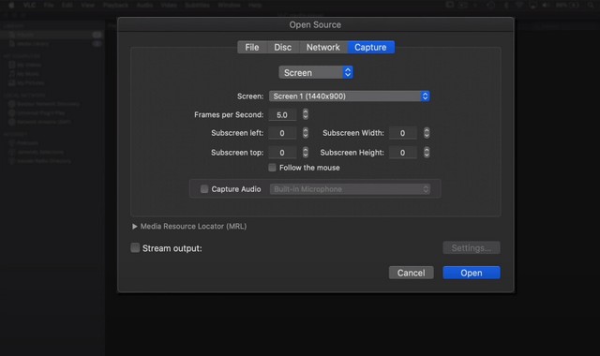The image size is (600, 356).
Task: Switch to the Network tab
Action: [322, 47]
